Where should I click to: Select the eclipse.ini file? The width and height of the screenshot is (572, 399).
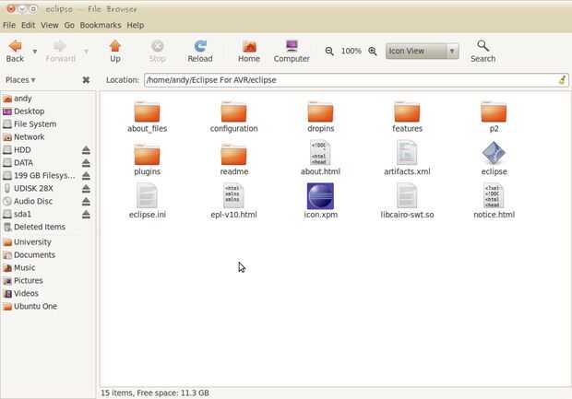(147, 201)
